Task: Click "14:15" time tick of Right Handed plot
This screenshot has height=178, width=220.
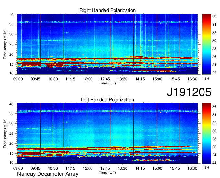Action: point(140,79)
